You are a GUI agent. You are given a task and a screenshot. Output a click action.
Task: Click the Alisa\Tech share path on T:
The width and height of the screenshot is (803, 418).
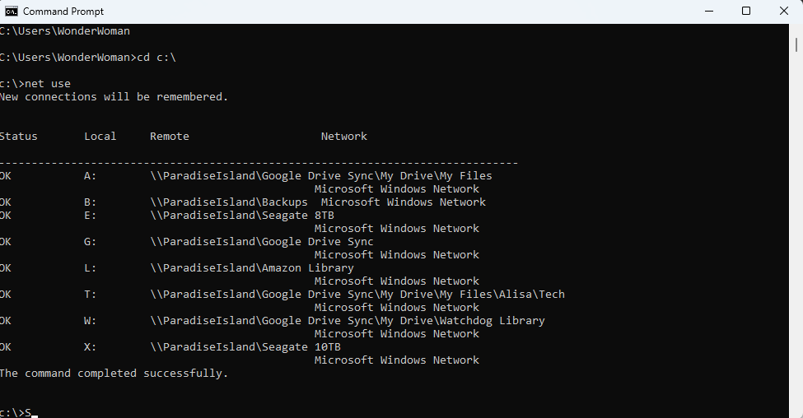(357, 295)
